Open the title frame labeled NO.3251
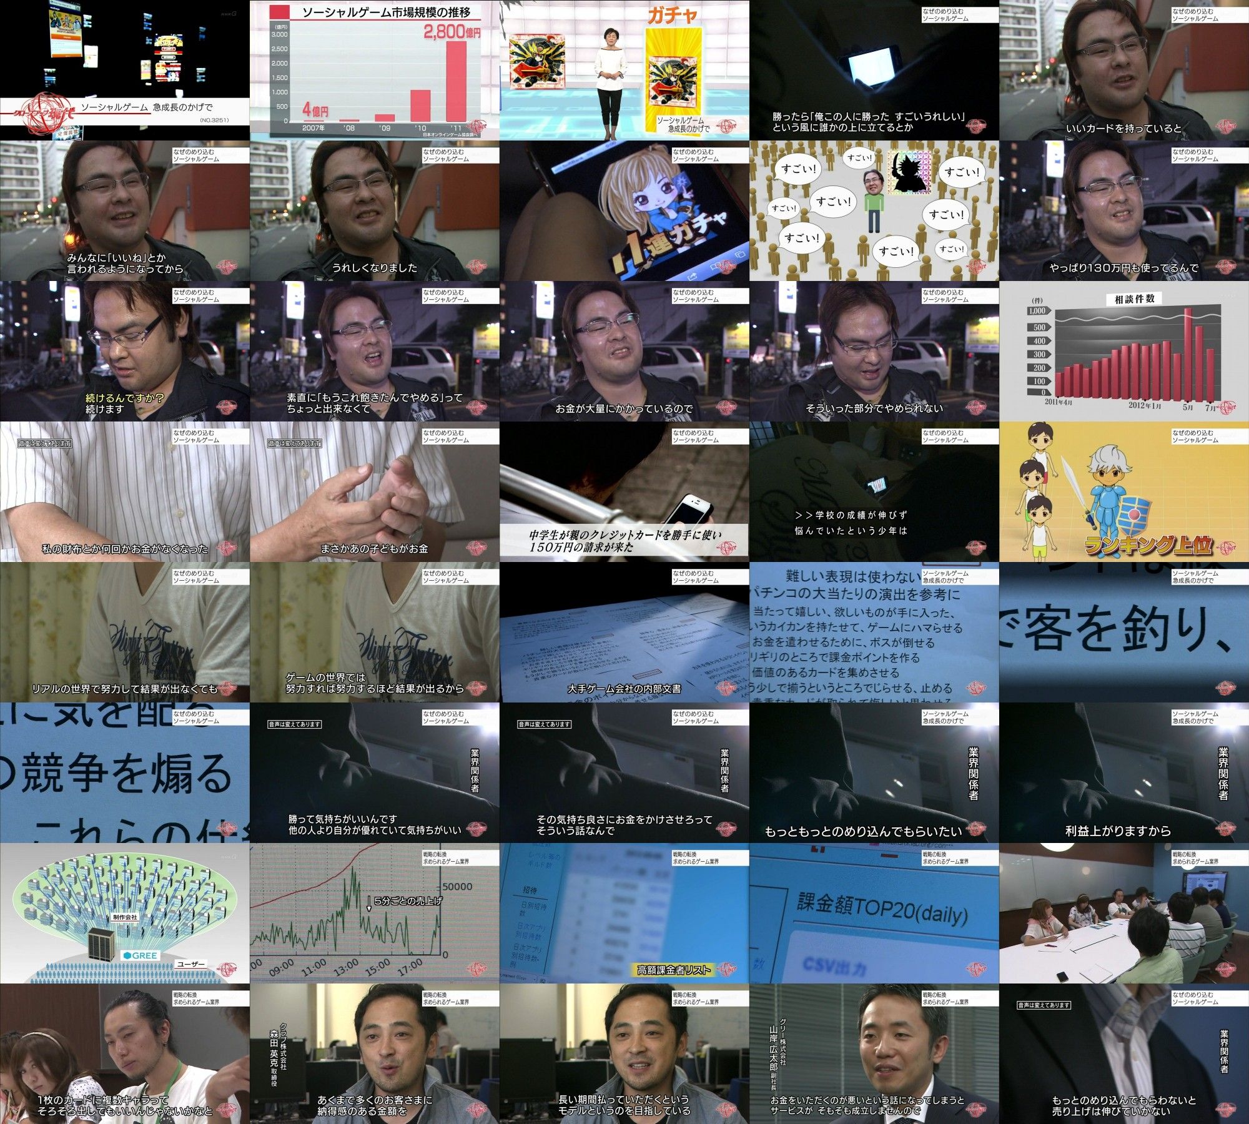 coord(125,70)
